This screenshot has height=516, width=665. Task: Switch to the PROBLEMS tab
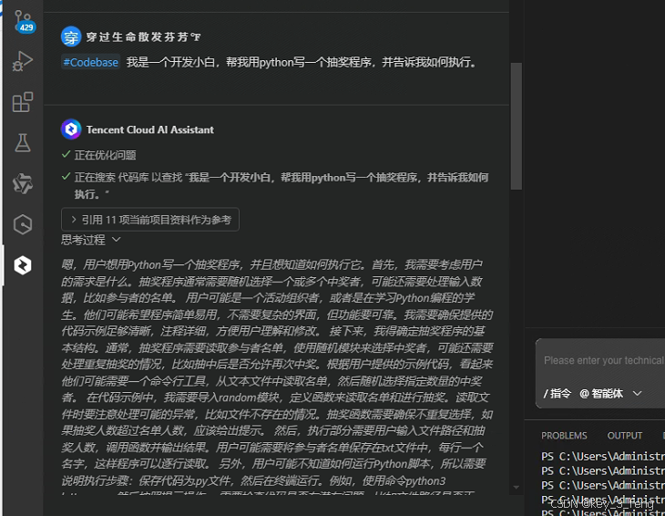[x=564, y=436]
